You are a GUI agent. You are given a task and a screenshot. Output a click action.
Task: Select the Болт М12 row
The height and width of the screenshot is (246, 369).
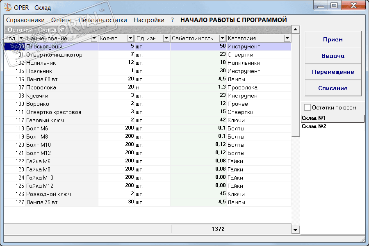pos(148,153)
